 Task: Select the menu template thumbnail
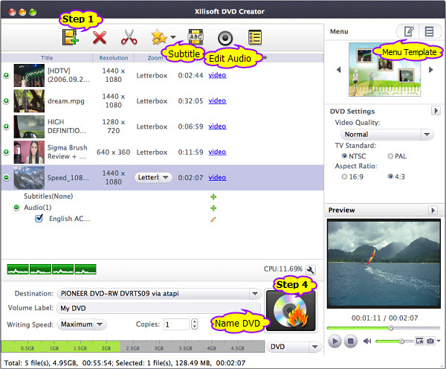click(x=384, y=70)
